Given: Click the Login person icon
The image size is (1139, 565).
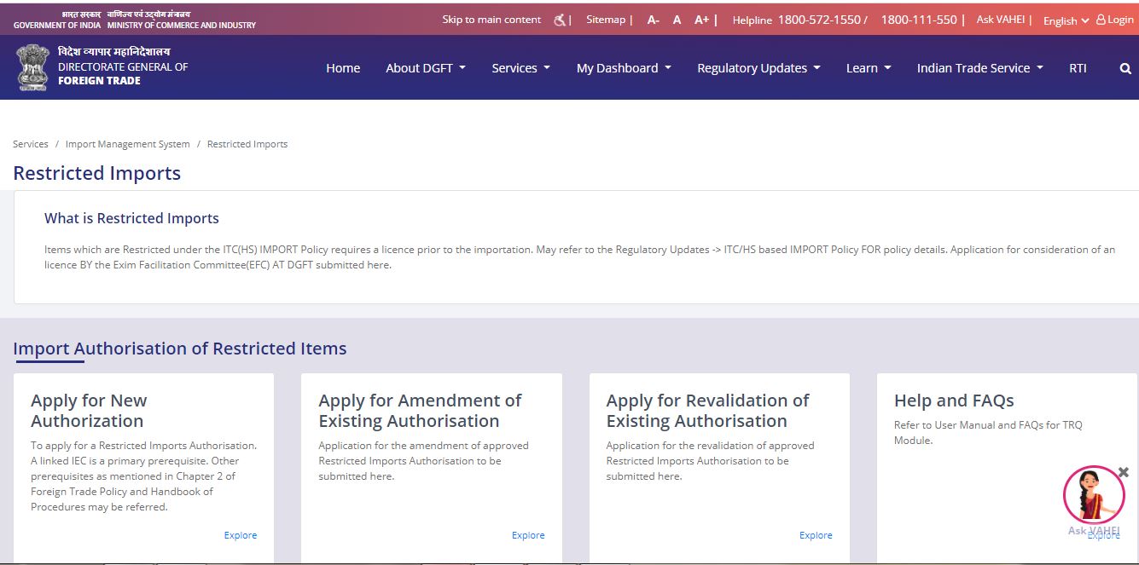Looking at the screenshot, I should click(x=1103, y=20).
